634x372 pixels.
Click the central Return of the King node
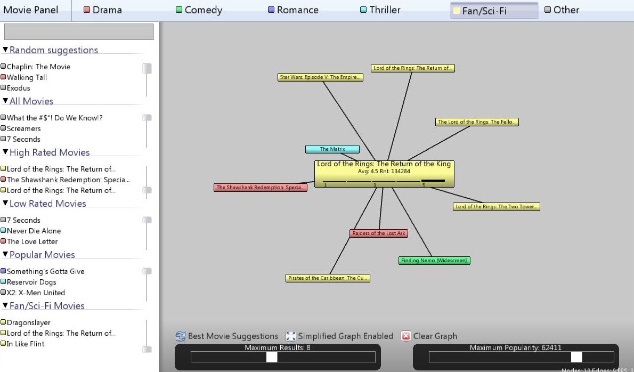pyautogui.click(x=384, y=174)
